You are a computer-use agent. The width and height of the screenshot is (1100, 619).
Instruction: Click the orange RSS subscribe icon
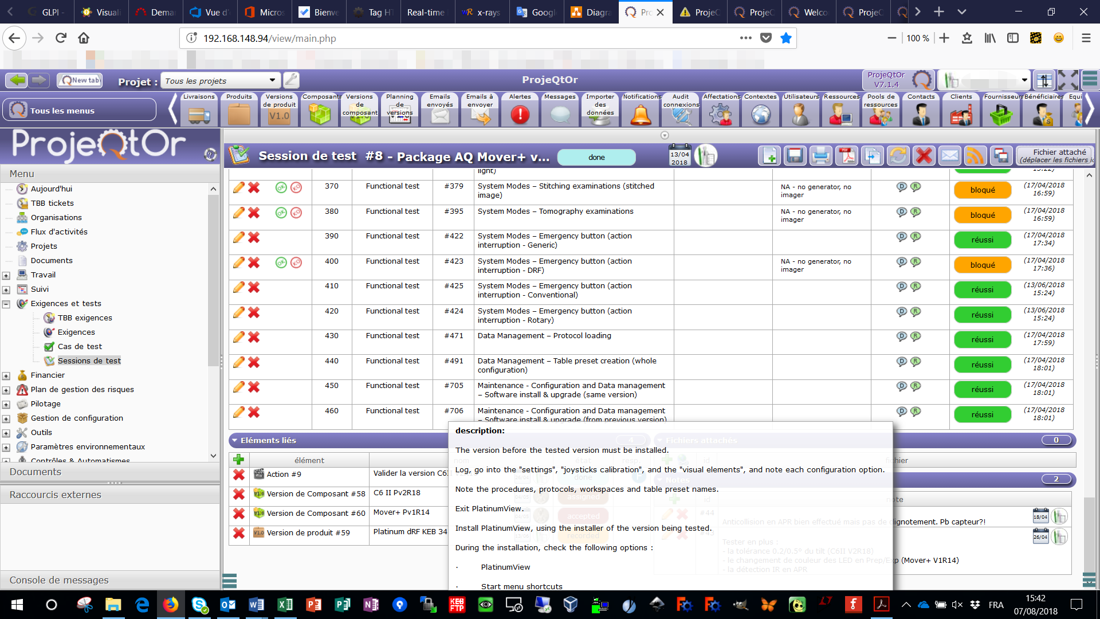point(975,156)
